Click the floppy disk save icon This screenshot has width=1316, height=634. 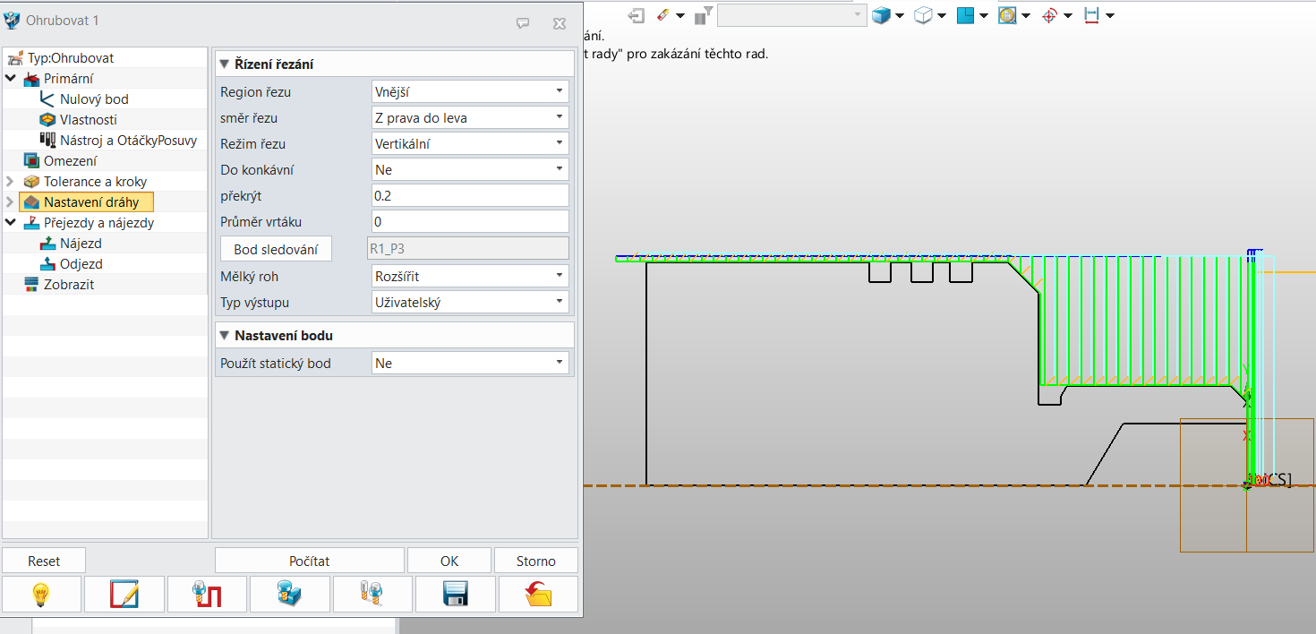(456, 595)
